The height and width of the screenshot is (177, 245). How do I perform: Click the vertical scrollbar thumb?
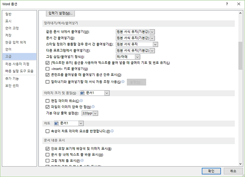tap(240, 56)
